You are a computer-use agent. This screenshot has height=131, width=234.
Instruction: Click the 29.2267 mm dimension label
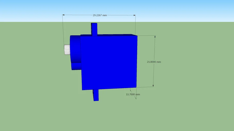click(100, 15)
